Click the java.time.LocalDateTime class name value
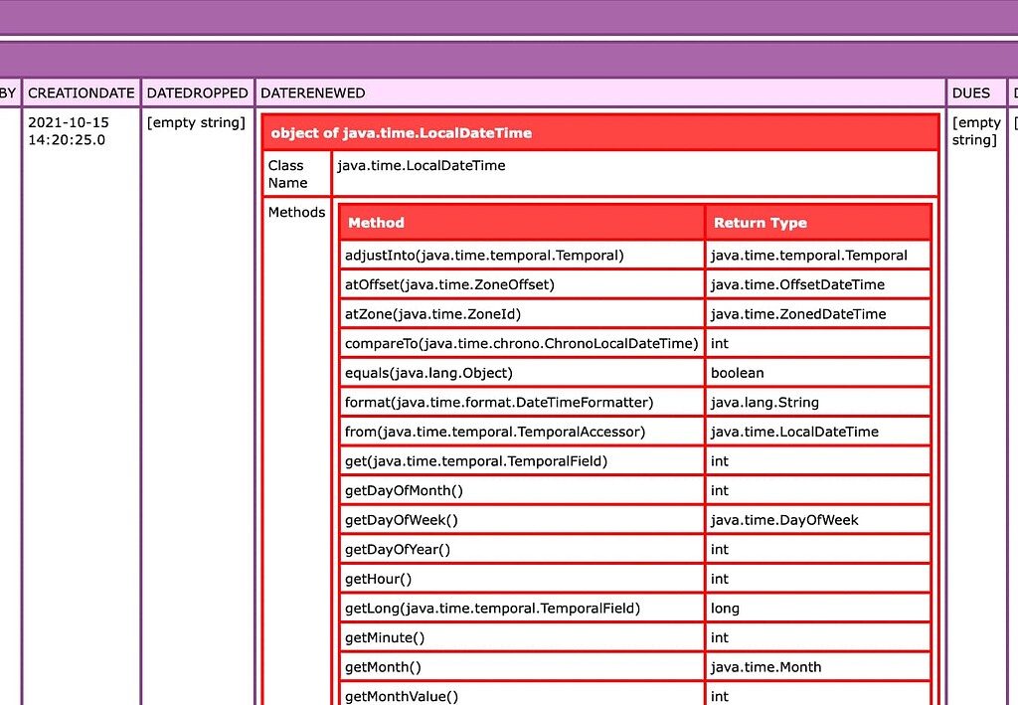 [x=422, y=165]
